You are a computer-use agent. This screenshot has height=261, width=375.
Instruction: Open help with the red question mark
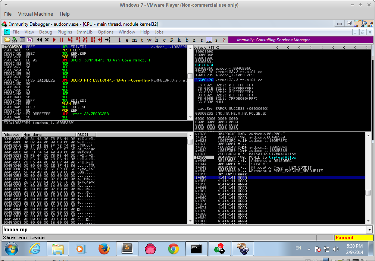(224, 40)
